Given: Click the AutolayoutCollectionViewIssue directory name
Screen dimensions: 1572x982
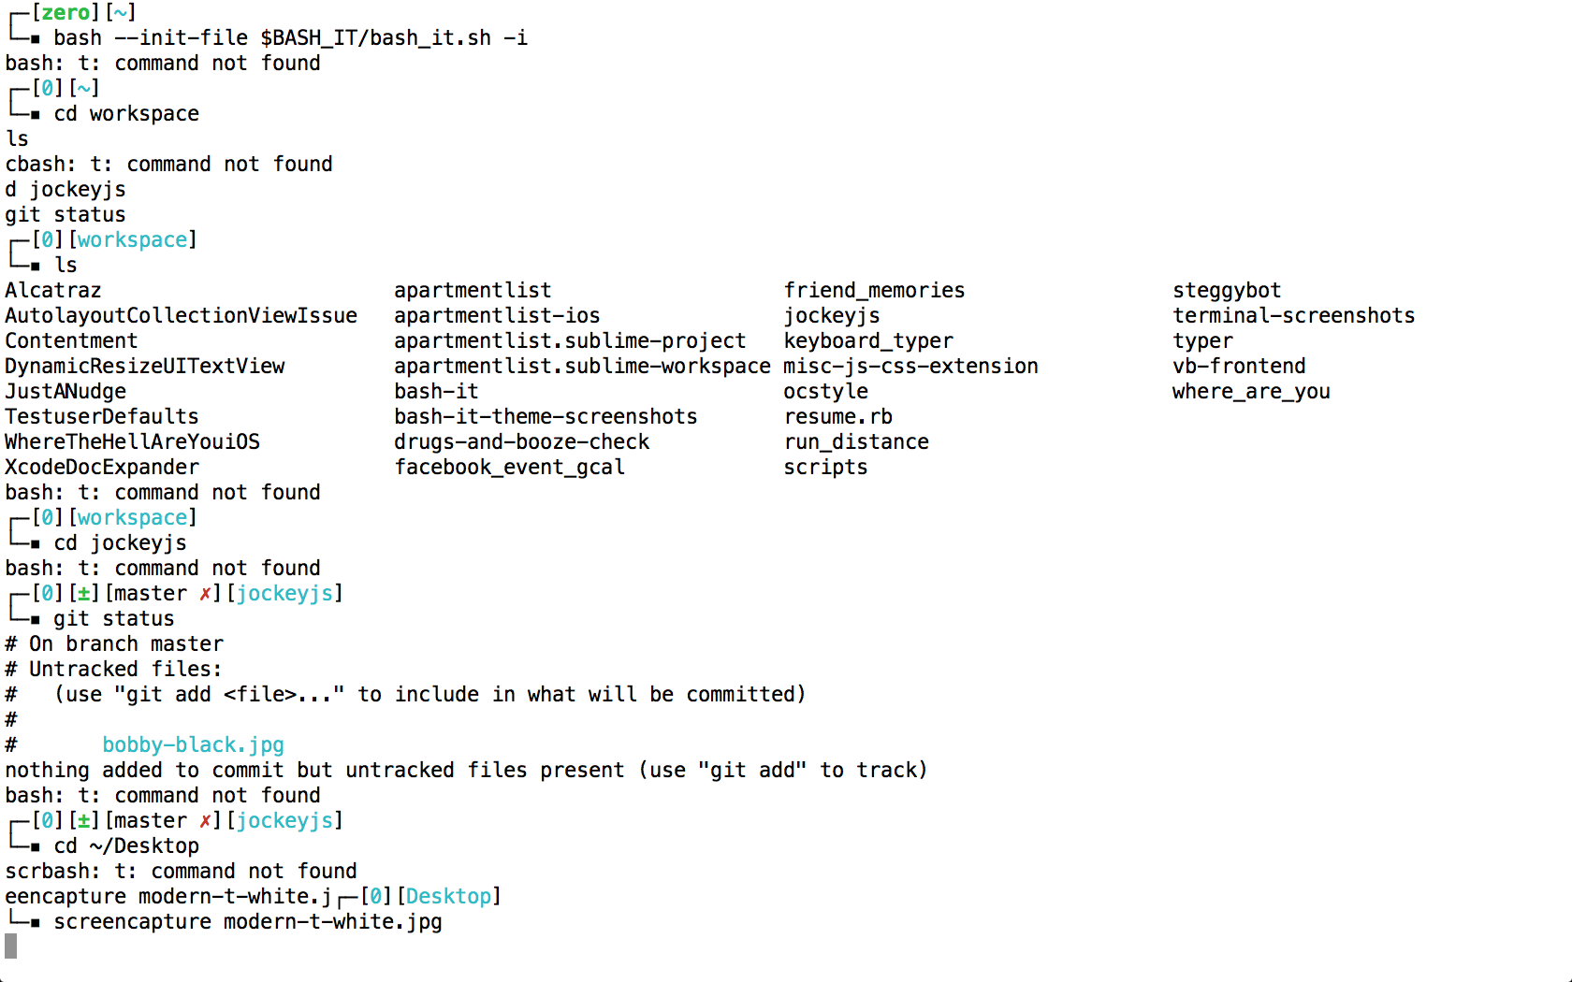Looking at the screenshot, I should (x=181, y=316).
